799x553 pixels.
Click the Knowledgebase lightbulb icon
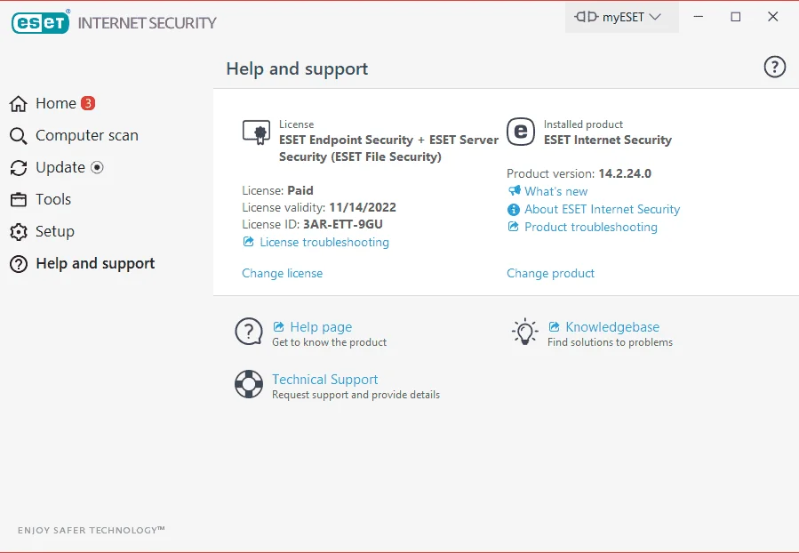(x=524, y=333)
